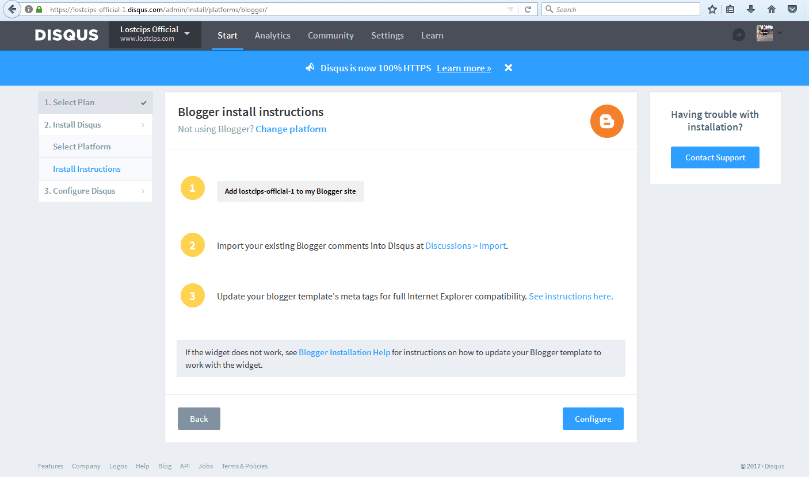Image resolution: width=809 pixels, height=477 pixels.
Task: Click the megaphone announcement icon
Action: tap(310, 68)
